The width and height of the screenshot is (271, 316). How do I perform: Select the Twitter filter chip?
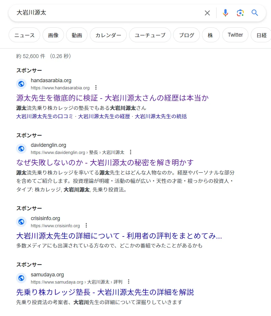coord(235,35)
